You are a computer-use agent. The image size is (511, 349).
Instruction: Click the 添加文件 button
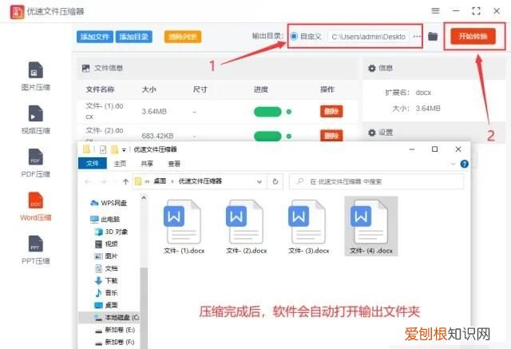tap(95, 37)
